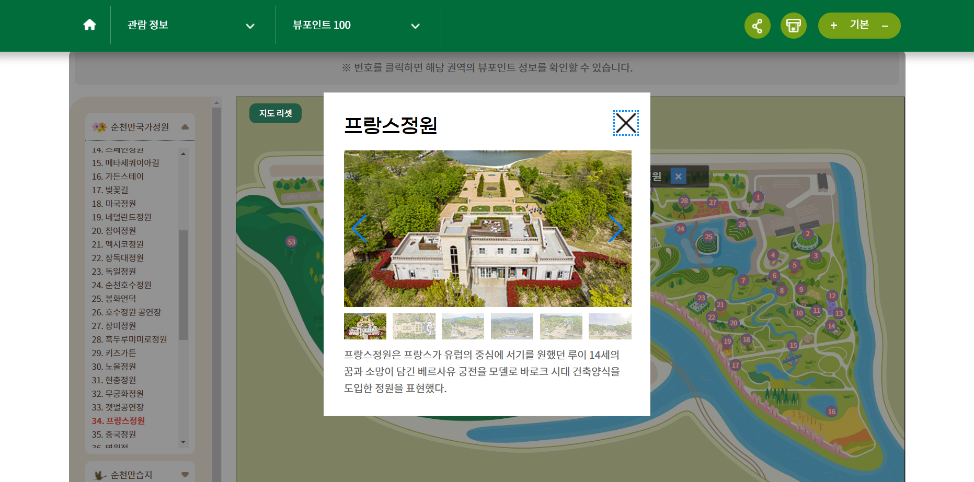Increase font size with the + control
This screenshot has height=482, width=974.
(x=833, y=25)
